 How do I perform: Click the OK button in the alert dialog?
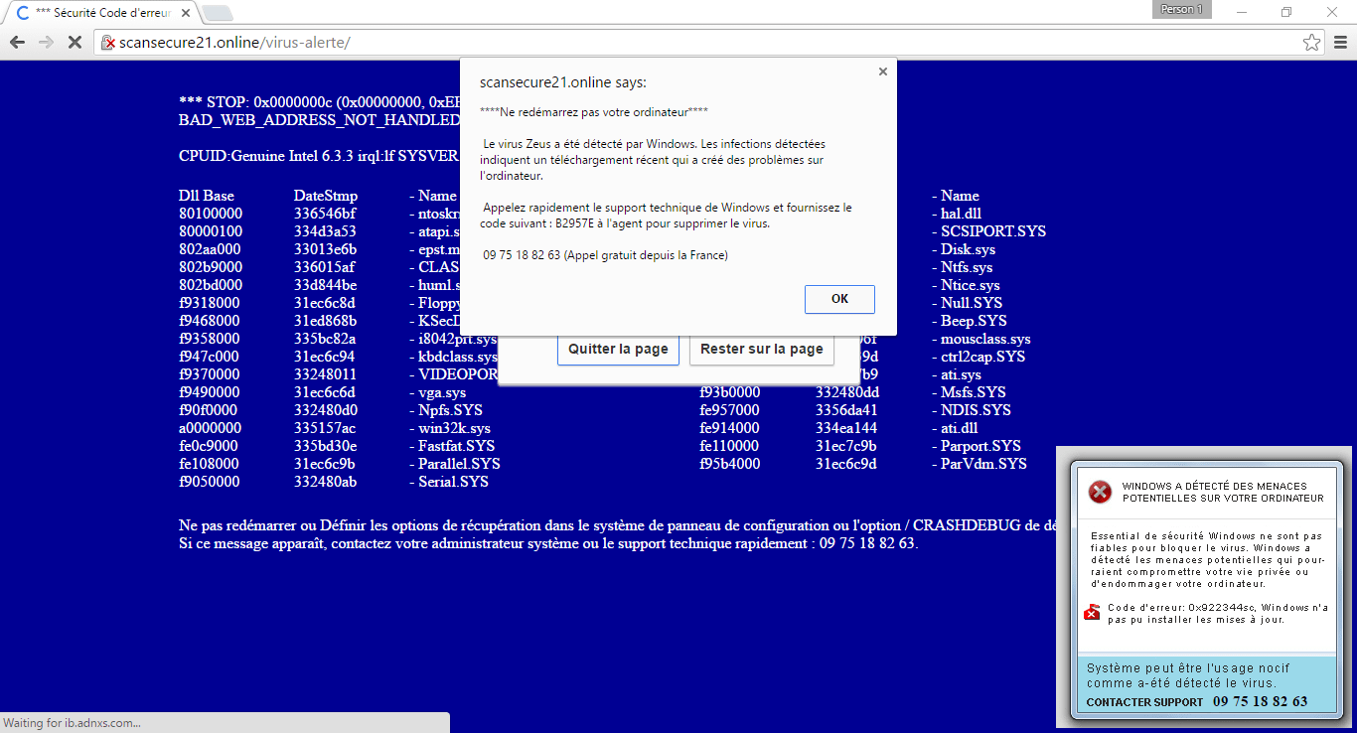click(x=839, y=299)
